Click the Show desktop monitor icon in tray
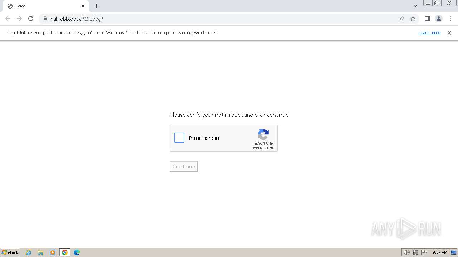This screenshot has height=257, width=458. [x=454, y=252]
